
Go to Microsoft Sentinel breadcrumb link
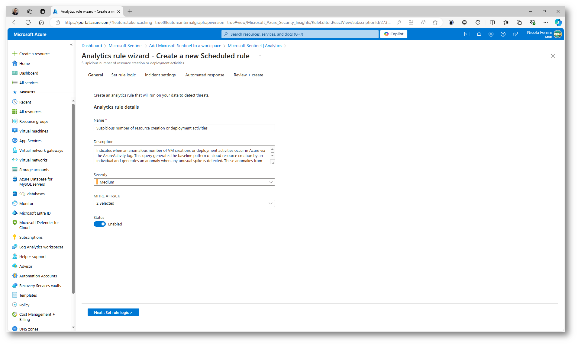point(125,46)
